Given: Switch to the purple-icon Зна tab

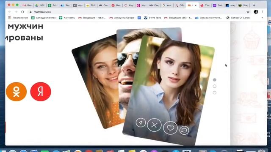Looking at the screenshot, I should point(218,5).
